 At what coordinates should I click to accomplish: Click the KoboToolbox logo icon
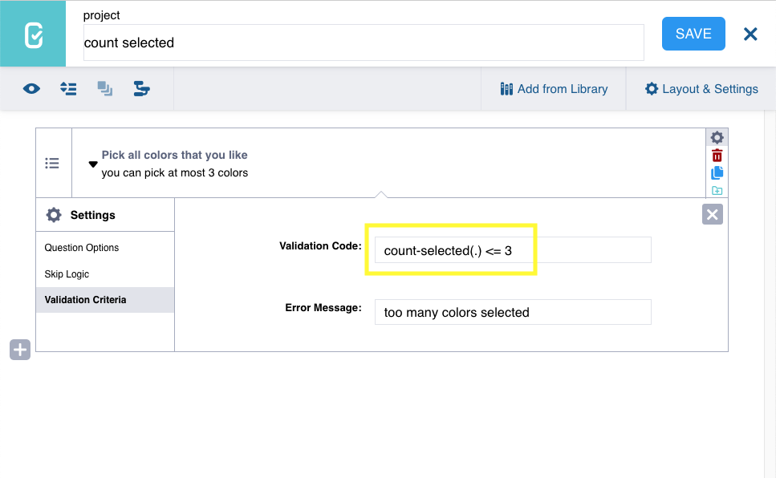coord(33,34)
